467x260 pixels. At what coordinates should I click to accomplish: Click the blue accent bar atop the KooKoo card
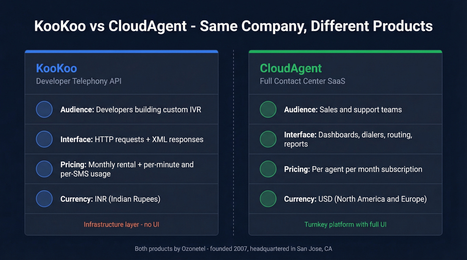point(121,51)
